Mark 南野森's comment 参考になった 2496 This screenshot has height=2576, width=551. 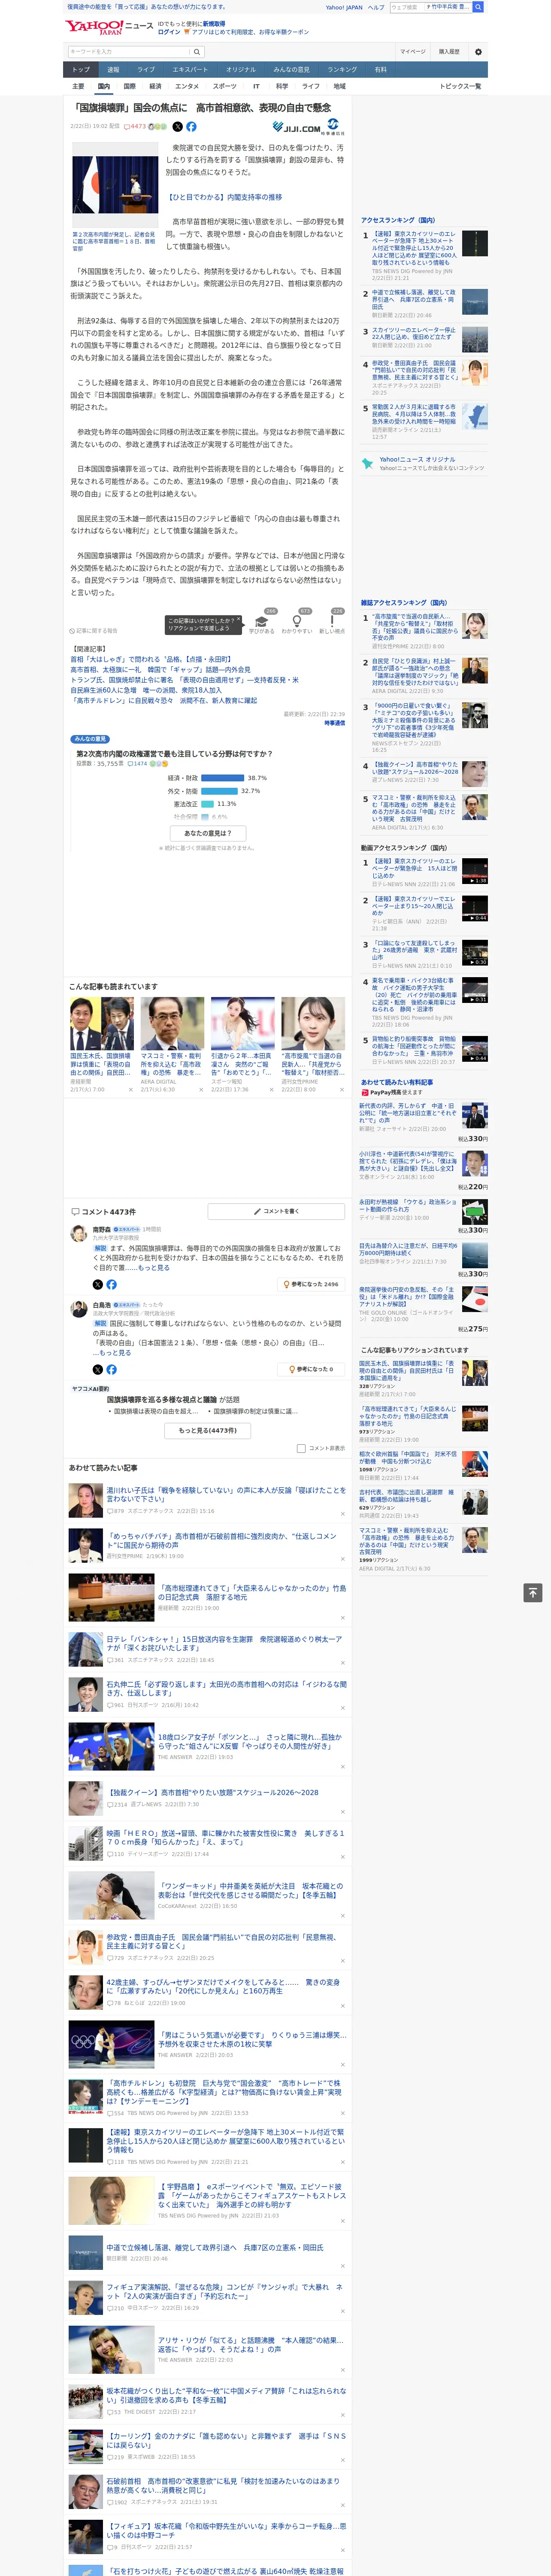pos(312,1284)
